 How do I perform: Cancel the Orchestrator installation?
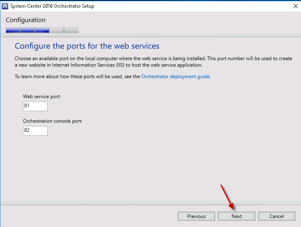point(277,216)
